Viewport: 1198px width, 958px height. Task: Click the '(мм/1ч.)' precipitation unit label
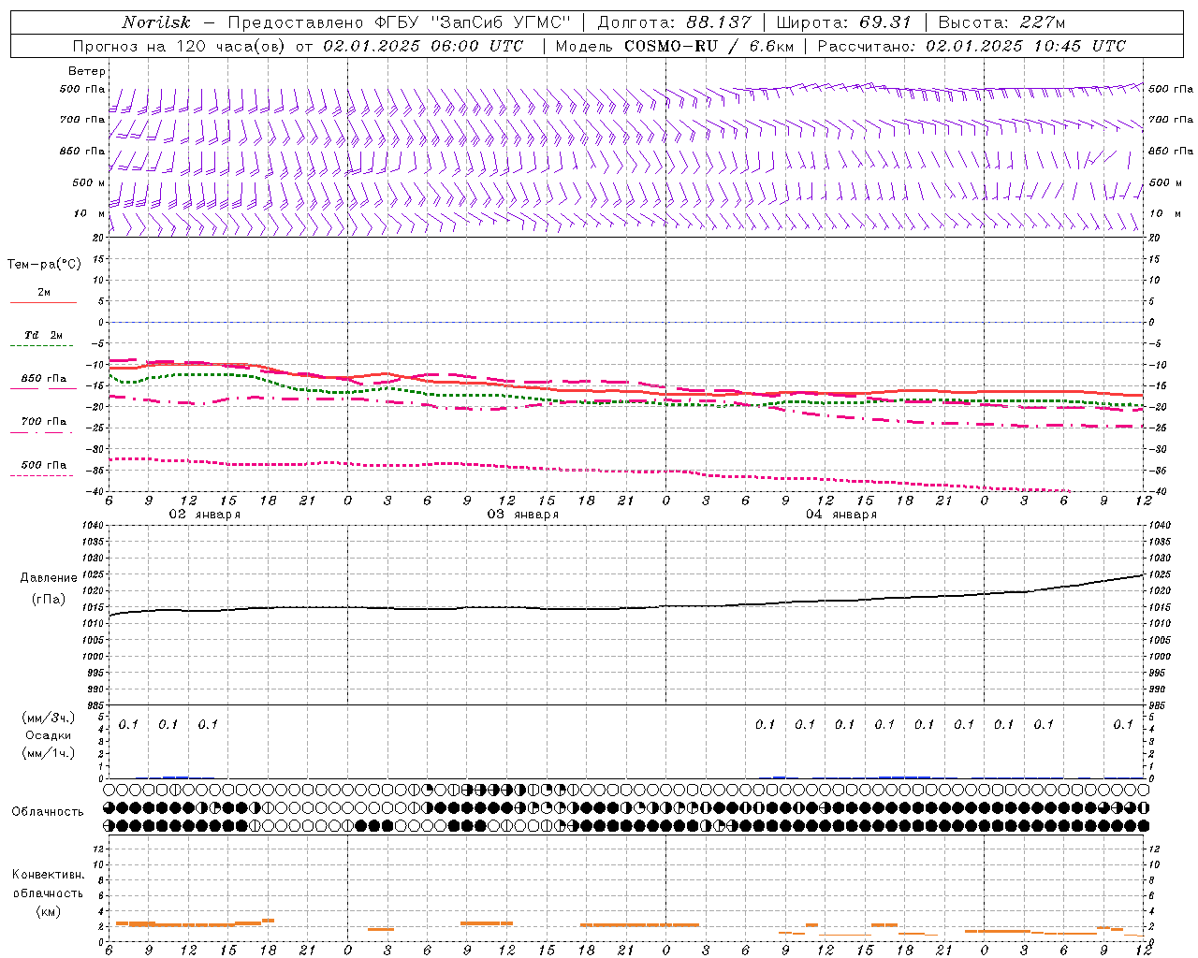pyautogui.click(x=49, y=753)
